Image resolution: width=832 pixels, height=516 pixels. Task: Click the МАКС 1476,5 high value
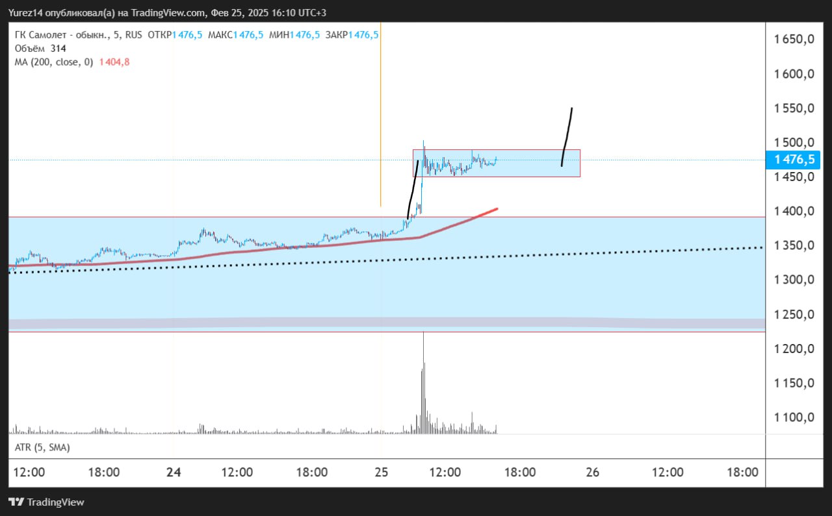(235, 34)
